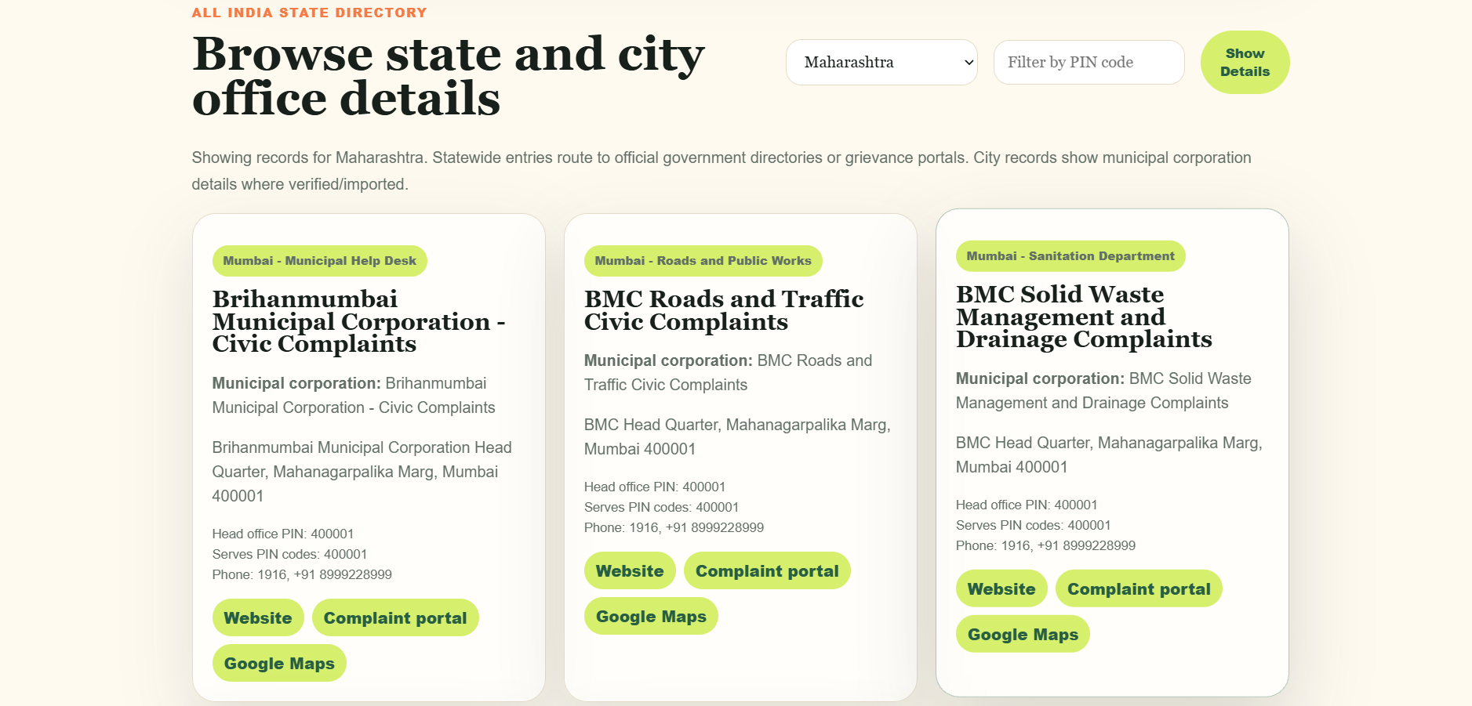Click the ALL INDIA STATE DIRECTORY label
1472x706 pixels.
pyautogui.click(x=310, y=13)
